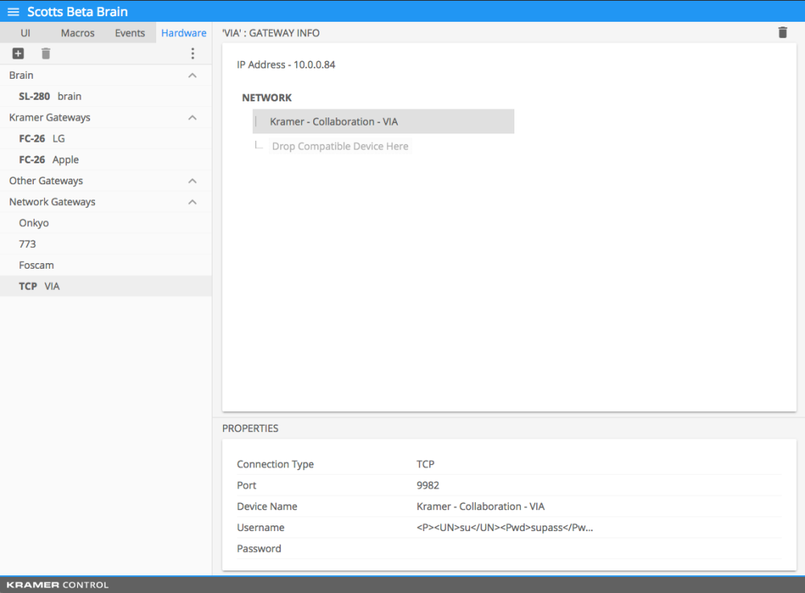Click the Port label in Properties
The height and width of the screenshot is (593, 805).
click(x=246, y=485)
